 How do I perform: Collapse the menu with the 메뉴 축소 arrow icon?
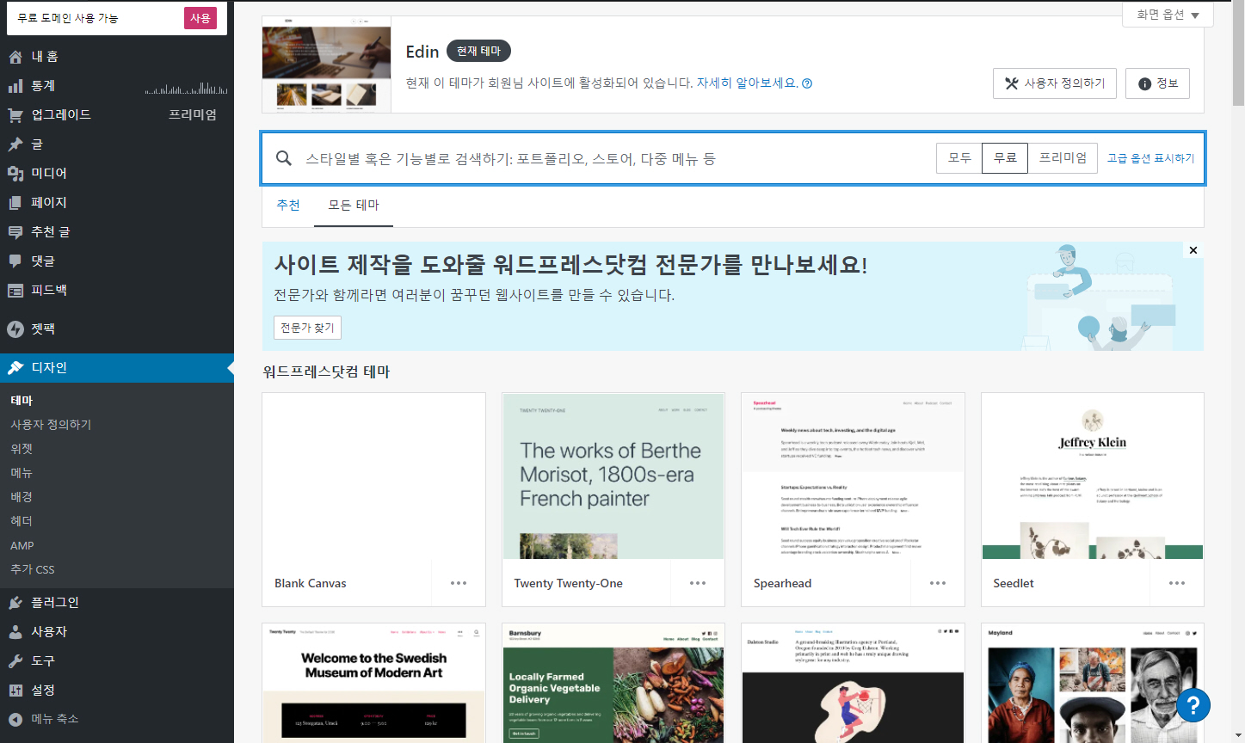pos(15,720)
